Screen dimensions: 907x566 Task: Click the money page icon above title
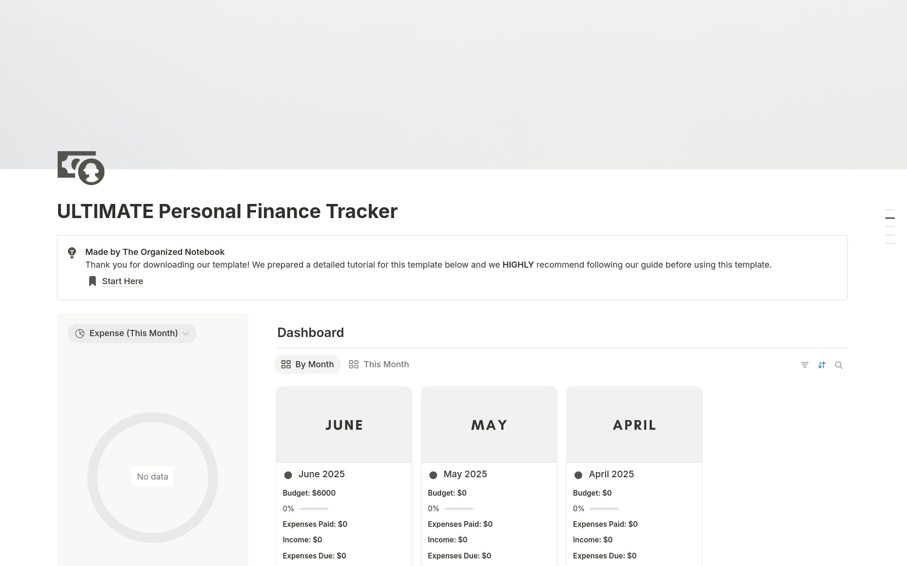pyautogui.click(x=81, y=168)
